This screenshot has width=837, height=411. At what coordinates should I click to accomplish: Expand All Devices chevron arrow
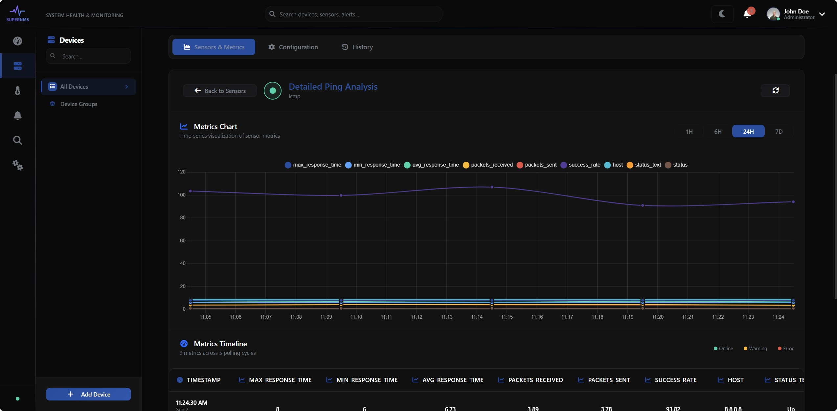(126, 87)
